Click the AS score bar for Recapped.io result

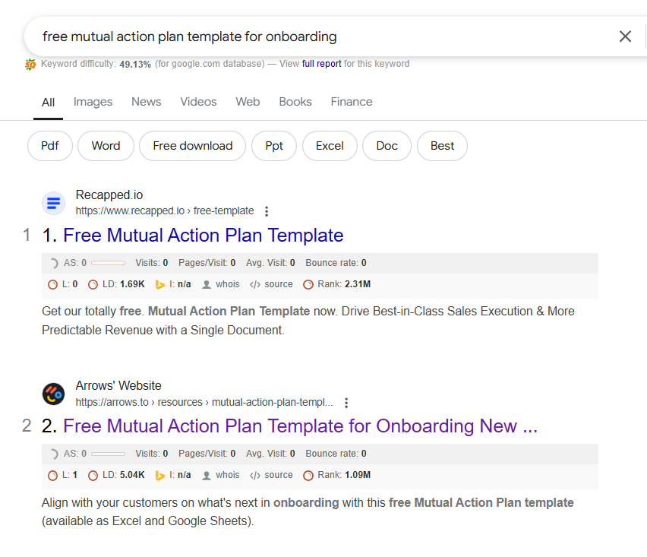(x=108, y=263)
